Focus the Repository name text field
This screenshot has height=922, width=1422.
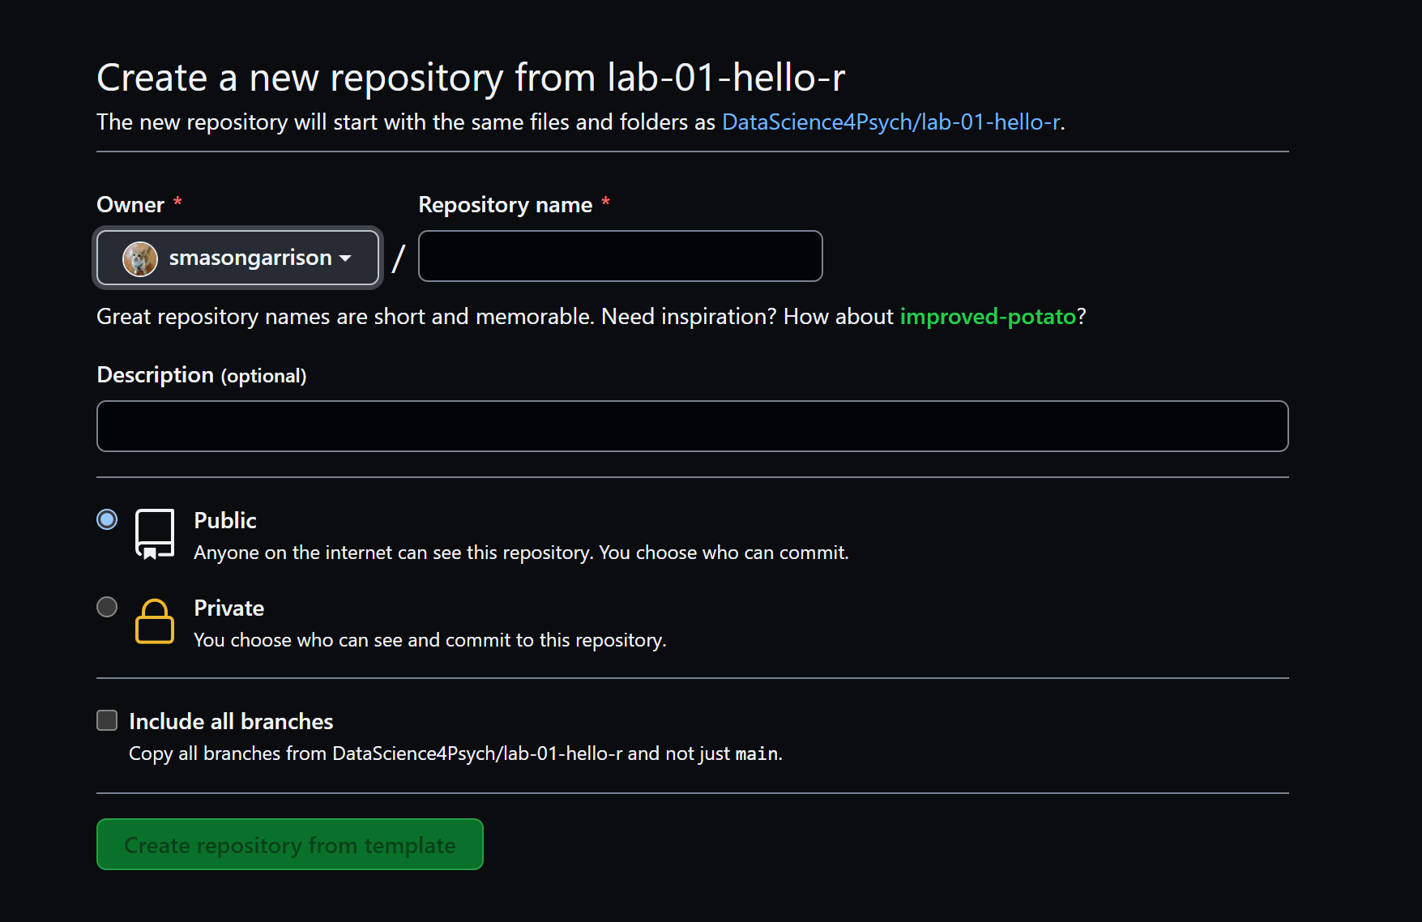pyautogui.click(x=620, y=256)
